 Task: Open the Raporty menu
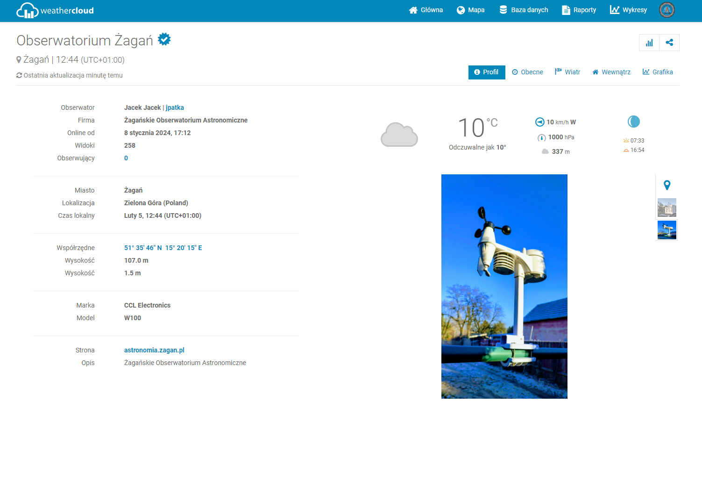click(x=579, y=10)
